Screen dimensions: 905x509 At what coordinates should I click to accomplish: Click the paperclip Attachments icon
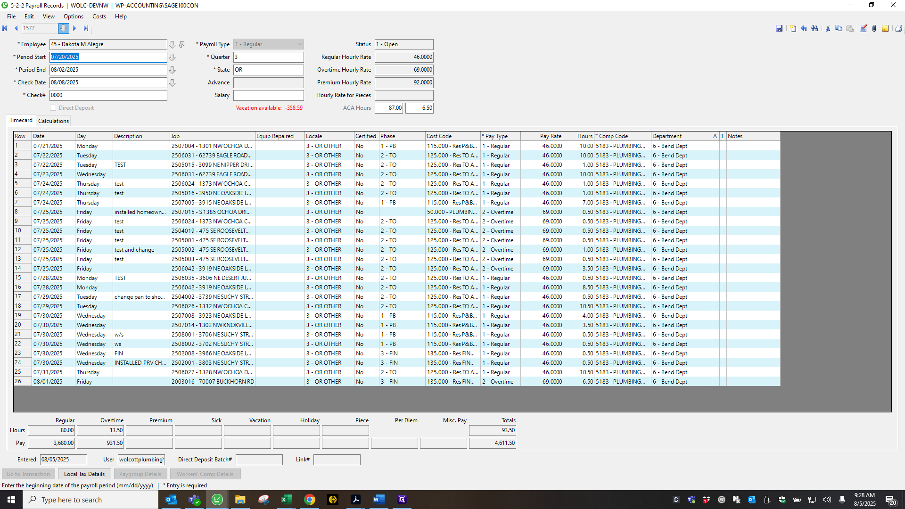click(874, 29)
